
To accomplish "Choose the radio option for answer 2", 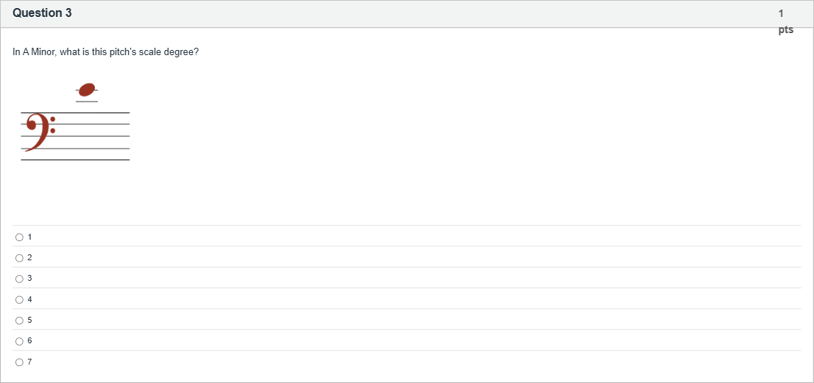I will point(19,258).
